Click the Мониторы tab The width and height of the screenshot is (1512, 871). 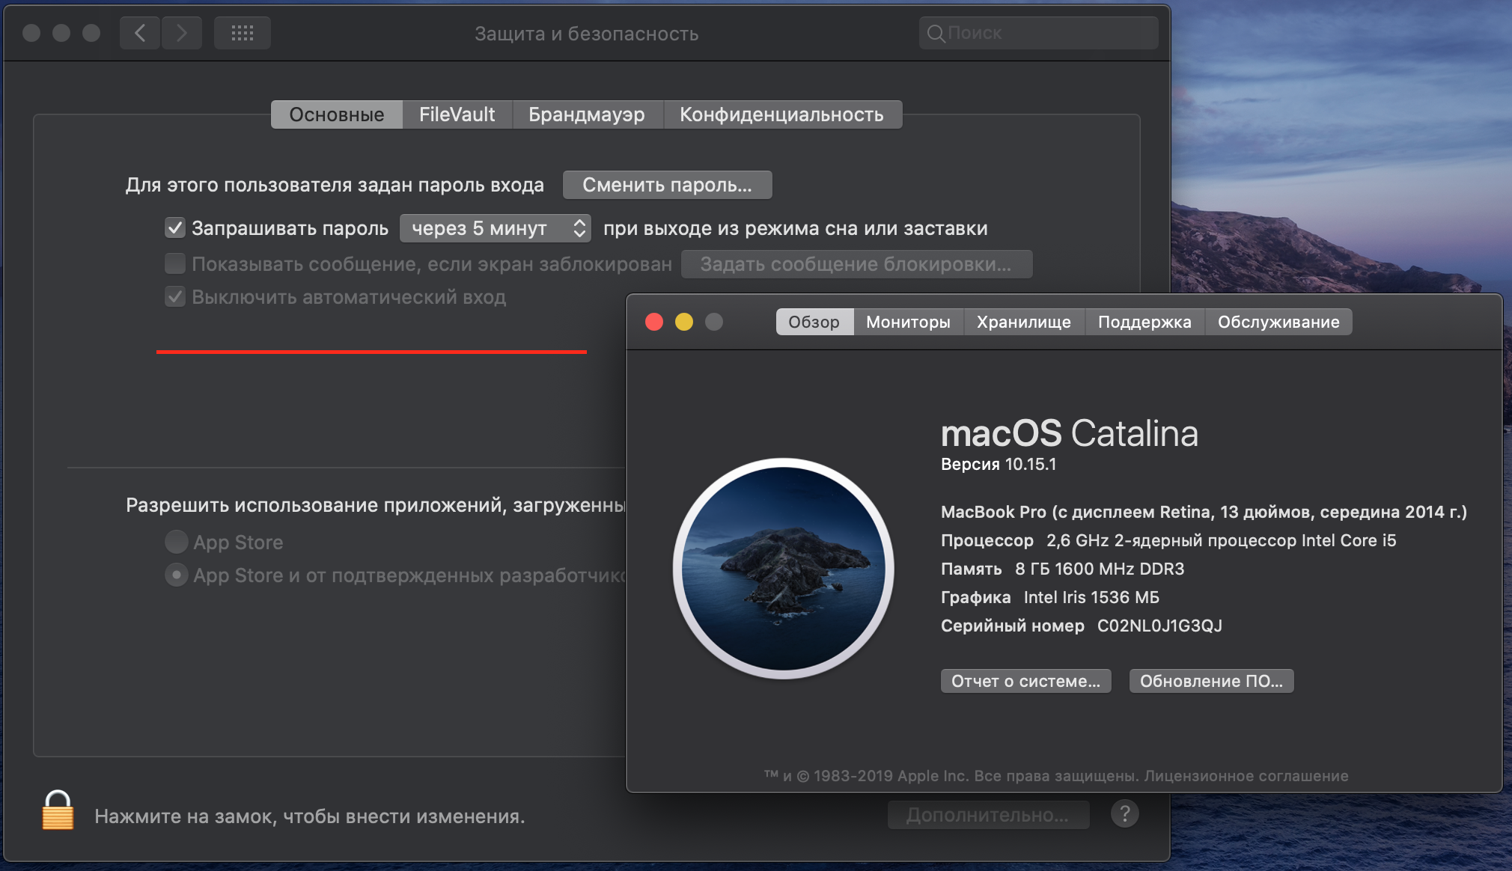click(908, 321)
